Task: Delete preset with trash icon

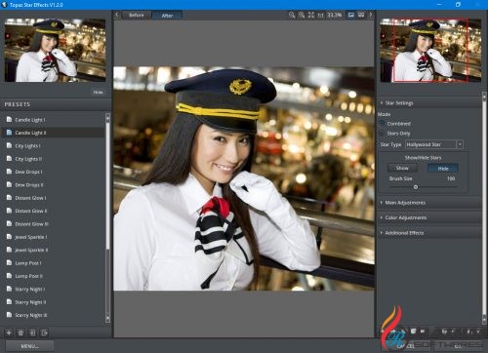Action: coord(20,333)
